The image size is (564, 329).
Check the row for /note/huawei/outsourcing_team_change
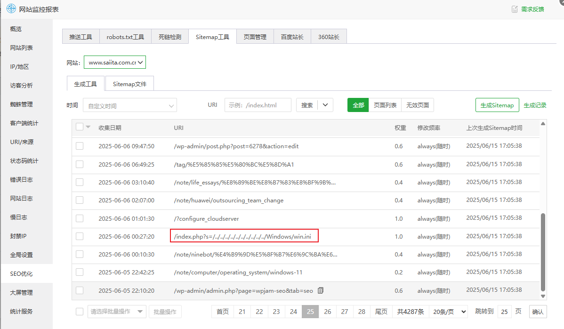click(x=79, y=200)
